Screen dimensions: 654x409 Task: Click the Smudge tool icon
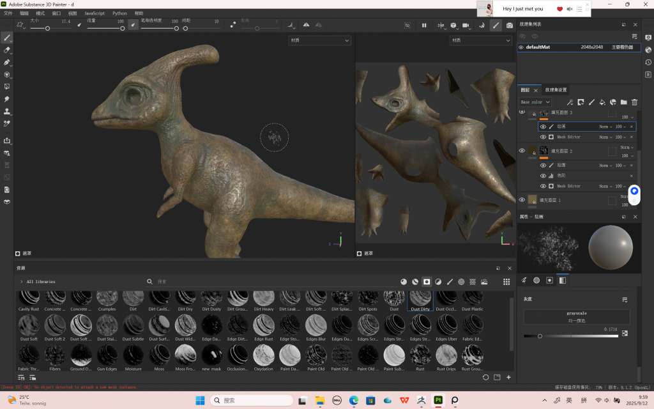(x=7, y=99)
